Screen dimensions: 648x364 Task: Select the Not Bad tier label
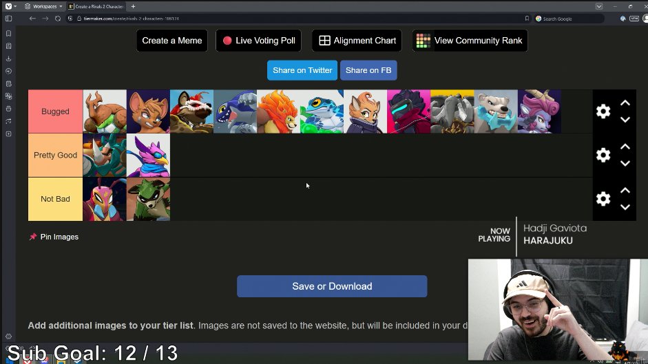pos(55,199)
